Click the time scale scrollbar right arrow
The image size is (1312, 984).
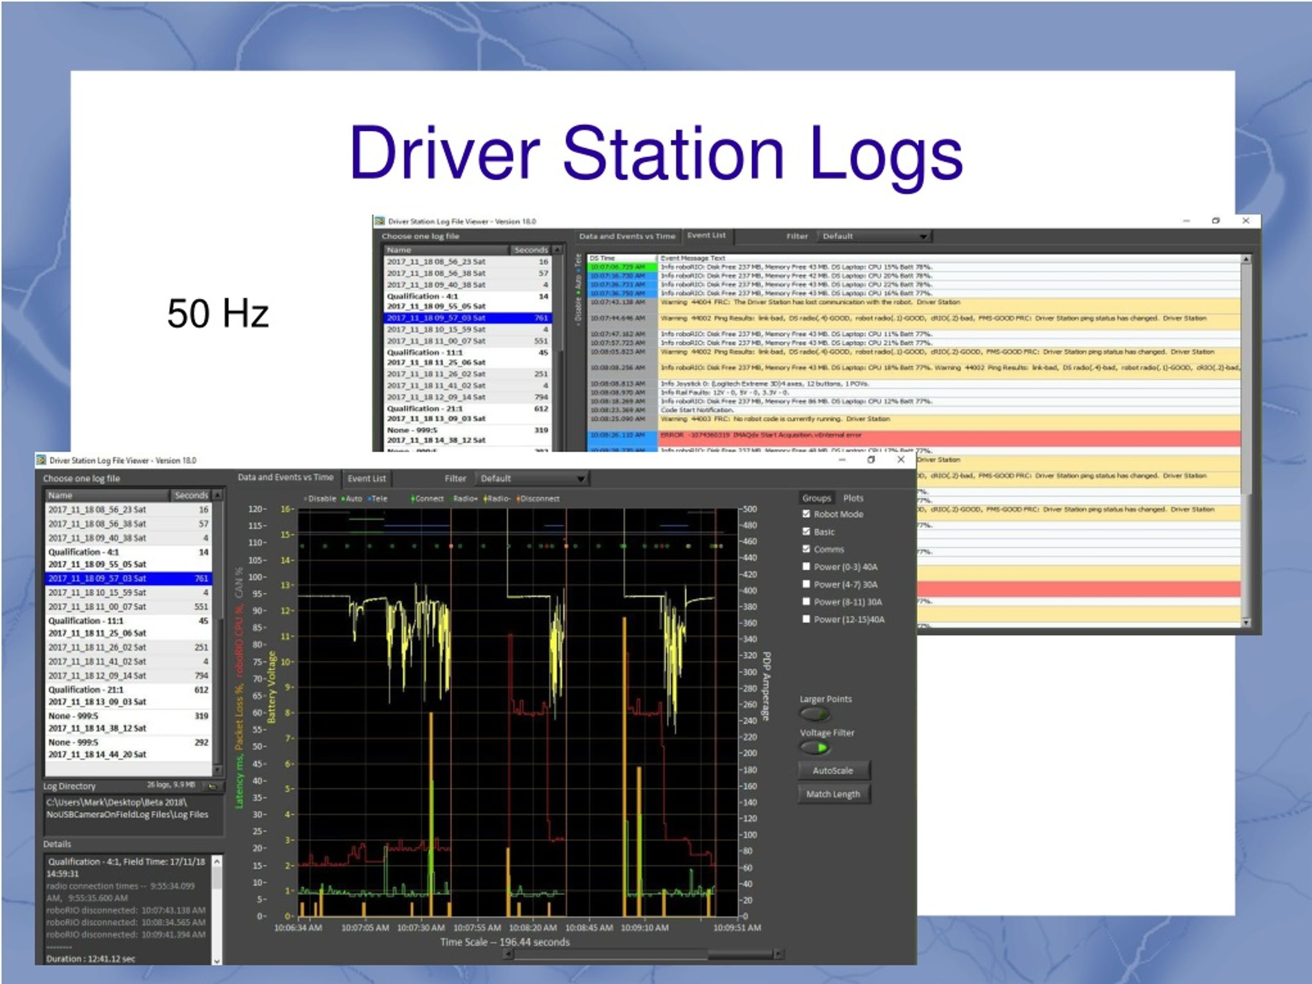(x=779, y=954)
